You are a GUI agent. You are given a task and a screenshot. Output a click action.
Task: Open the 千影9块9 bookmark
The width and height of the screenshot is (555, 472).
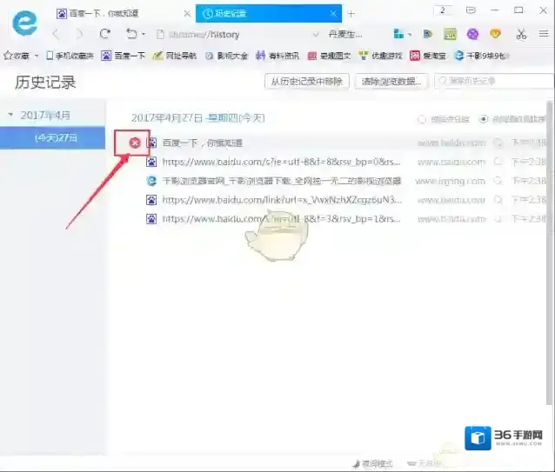pyautogui.click(x=482, y=56)
